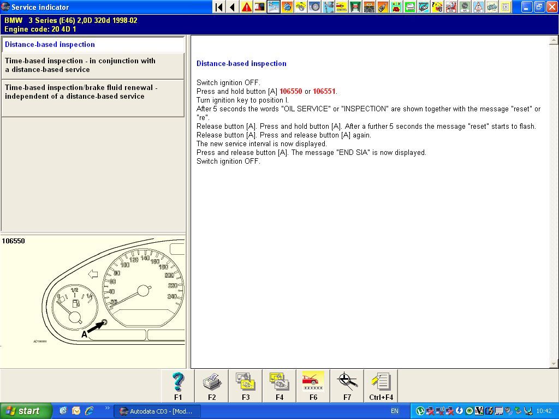Select Time-based inspection/brake fluid renewal entry
Viewport: 559px width, 419px height.
(93, 98)
